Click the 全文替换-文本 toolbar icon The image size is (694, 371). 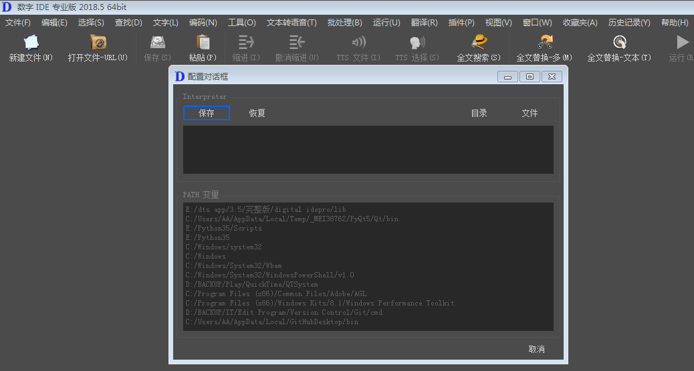click(619, 43)
